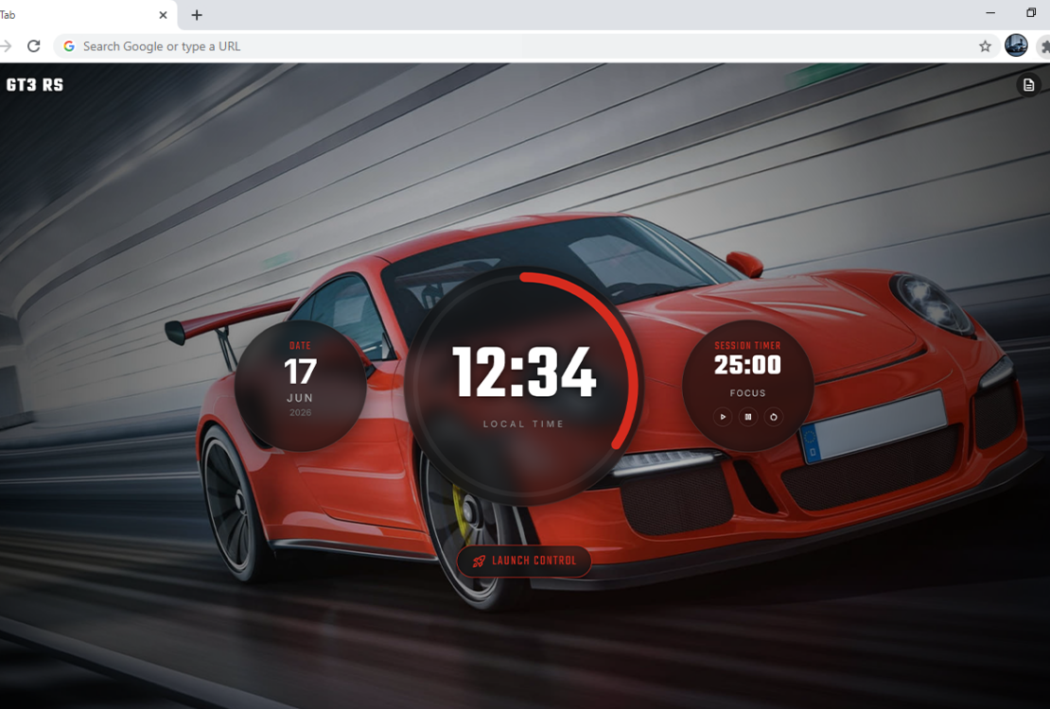Click the date number 17
Screen dimensions: 1050x709
(300, 372)
